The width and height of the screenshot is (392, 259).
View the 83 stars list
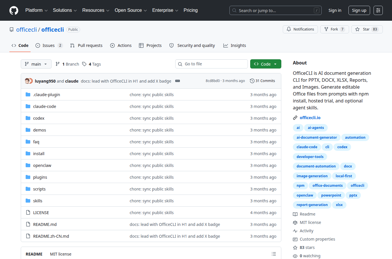[x=304, y=247]
